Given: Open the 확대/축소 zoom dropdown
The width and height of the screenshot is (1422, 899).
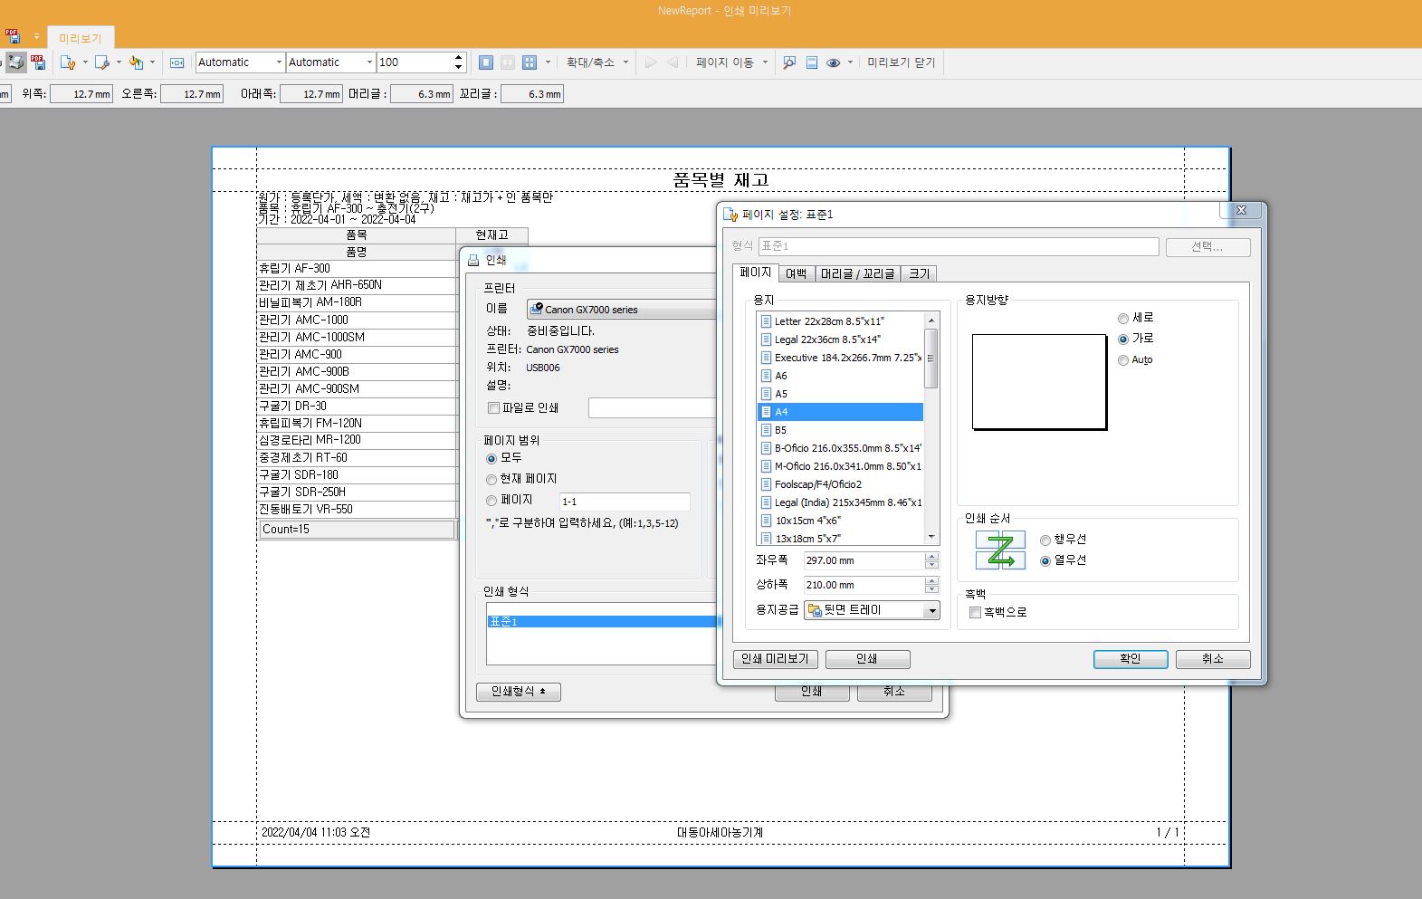Looking at the screenshot, I should click(x=596, y=62).
